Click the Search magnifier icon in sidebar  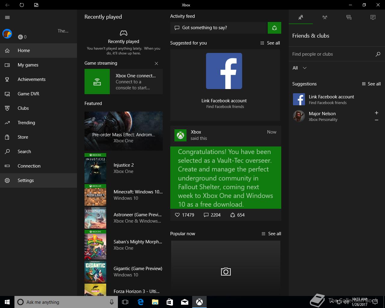(x=8, y=152)
